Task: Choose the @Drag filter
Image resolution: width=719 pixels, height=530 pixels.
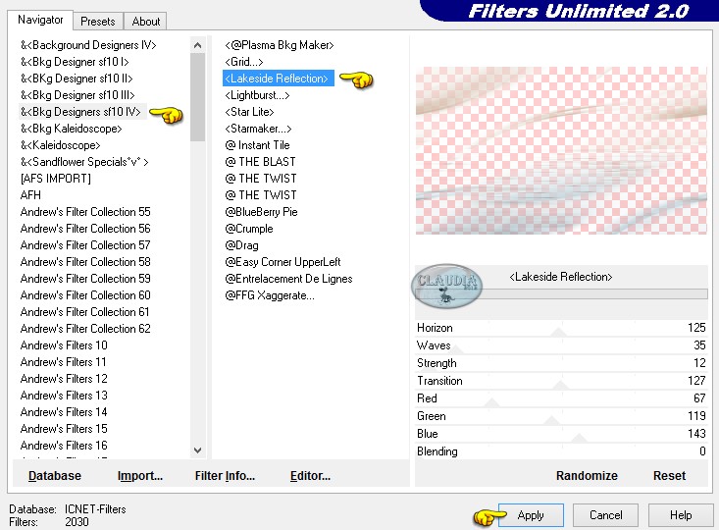Action: tap(241, 245)
